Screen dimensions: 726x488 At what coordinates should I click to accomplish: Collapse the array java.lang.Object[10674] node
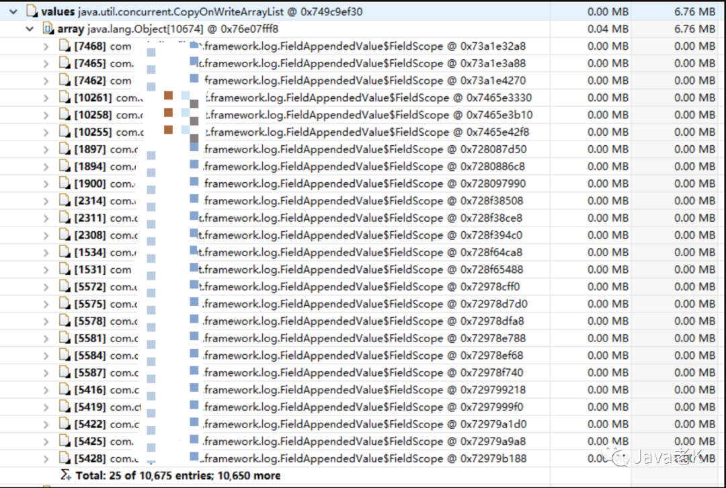coord(30,29)
